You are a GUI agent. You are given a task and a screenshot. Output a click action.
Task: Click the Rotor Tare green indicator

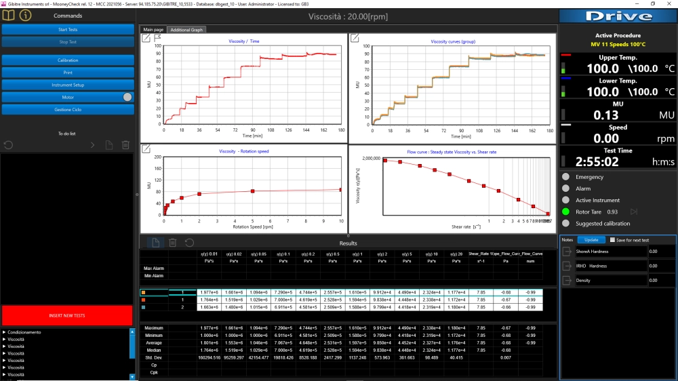(565, 212)
